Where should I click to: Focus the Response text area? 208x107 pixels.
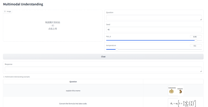(103, 69)
